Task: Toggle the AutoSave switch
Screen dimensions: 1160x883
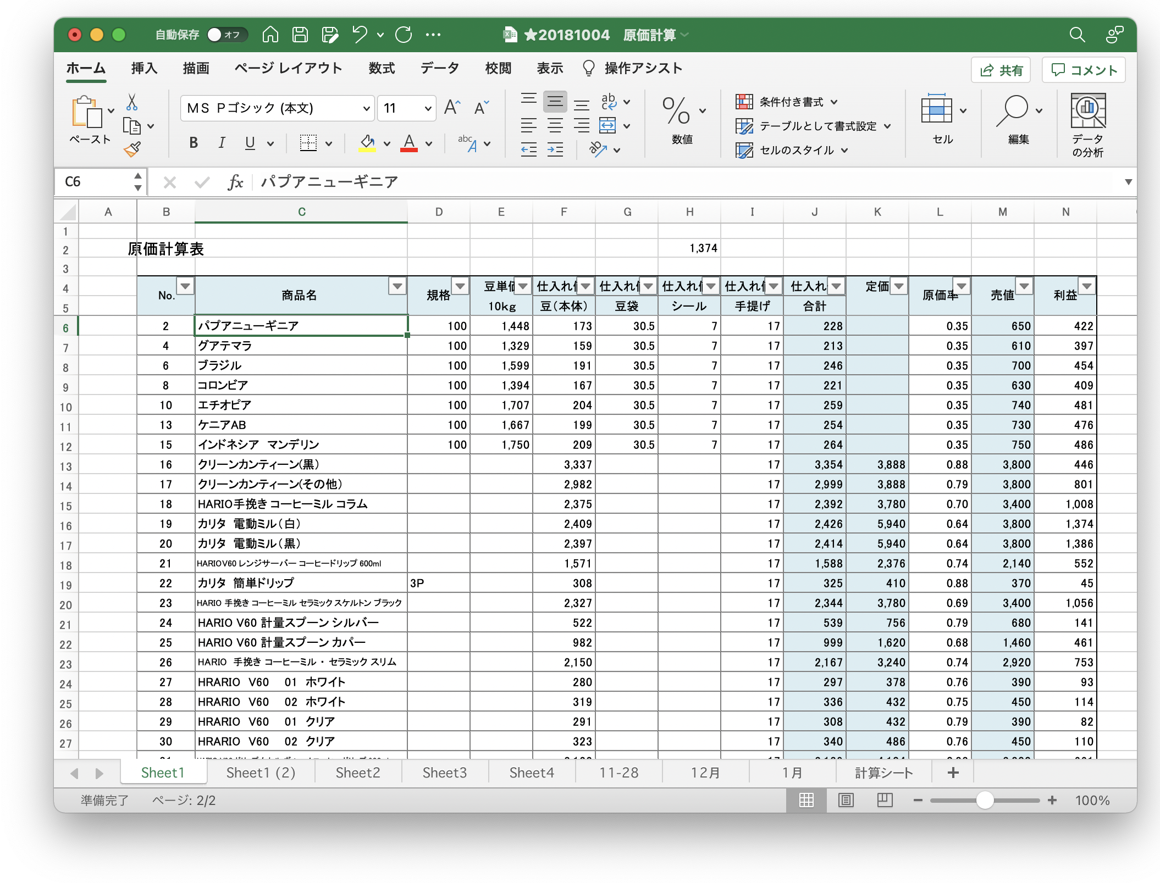Action: pos(227,35)
